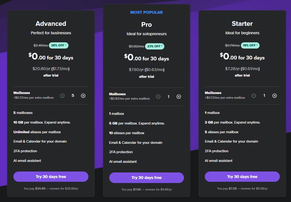Click Unlimited aliases feature in Advanced
291x202 pixels.
tap(37, 132)
